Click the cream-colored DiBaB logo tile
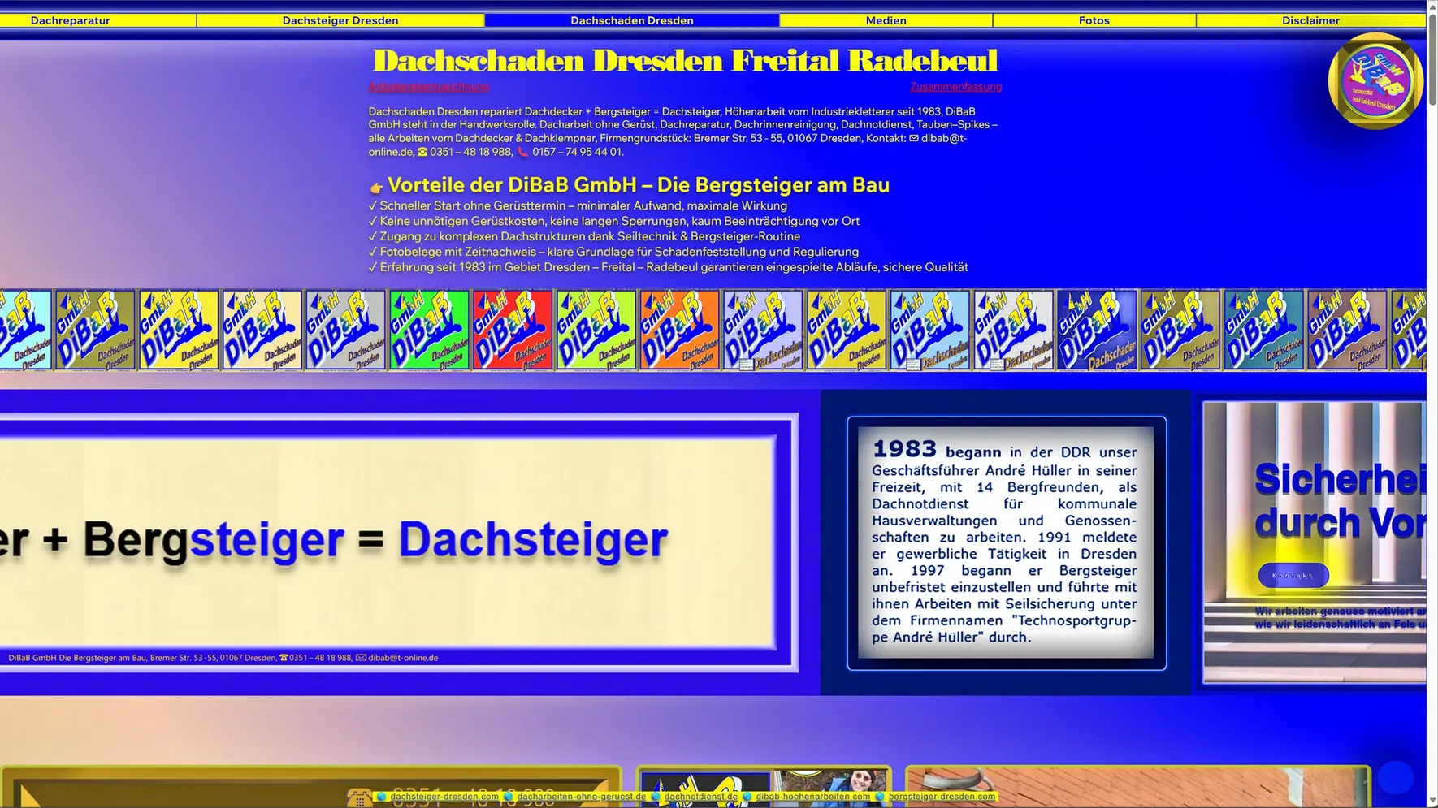This screenshot has width=1438, height=808. (262, 330)
